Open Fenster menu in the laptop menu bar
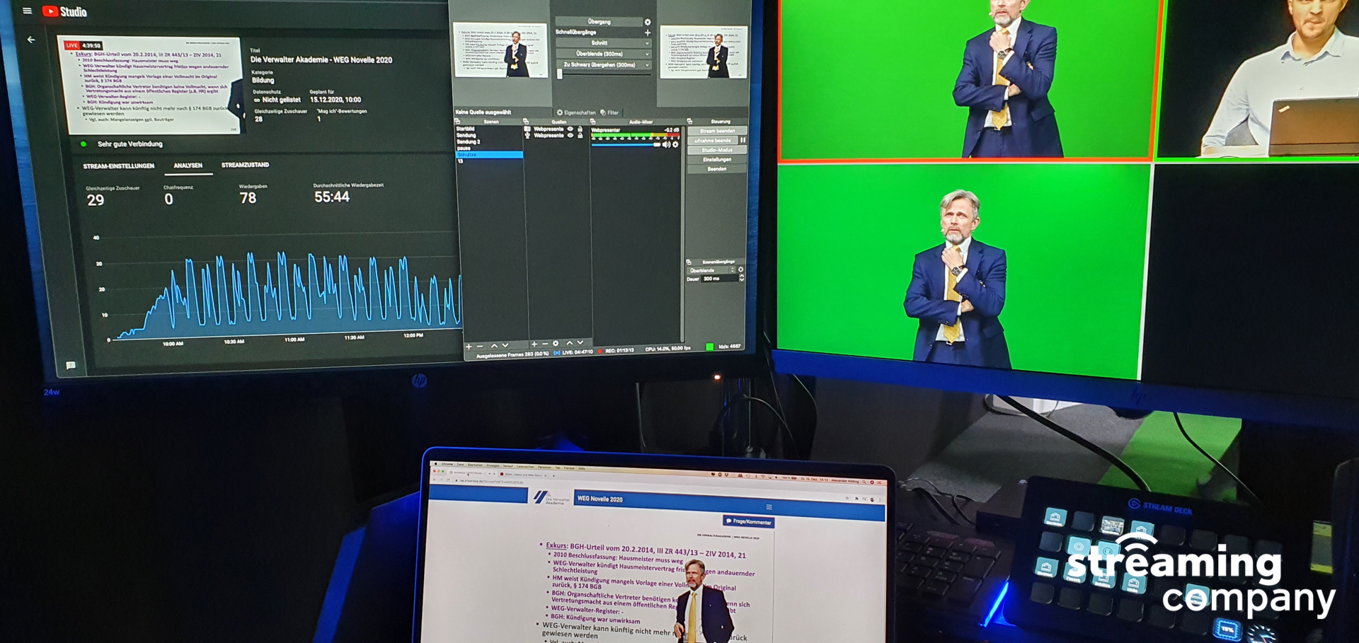This screenshot has height=643, width=1359. click(x=569, y=468)
